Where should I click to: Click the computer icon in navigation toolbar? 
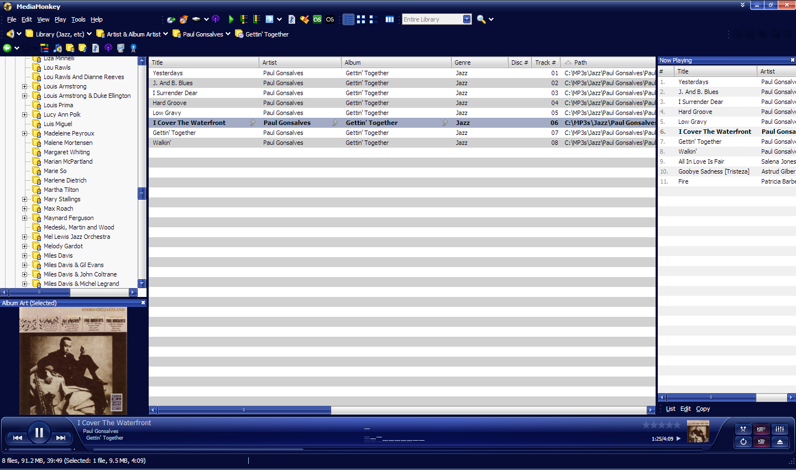[121, 48]
